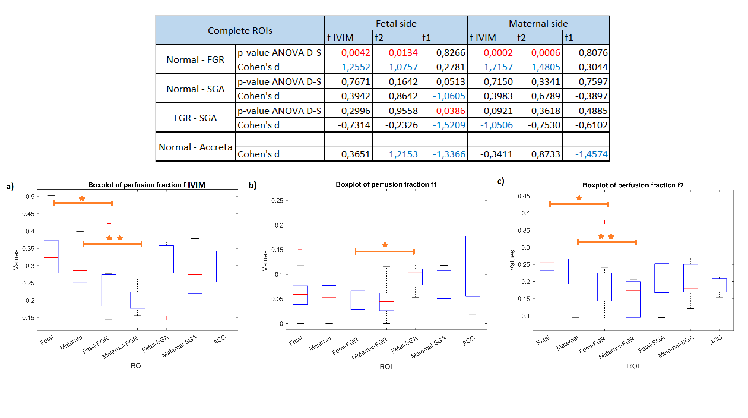This screenshot has width=748, height=418.
Task: Click the double orange stars in plot a
Action: coord(115,238)
